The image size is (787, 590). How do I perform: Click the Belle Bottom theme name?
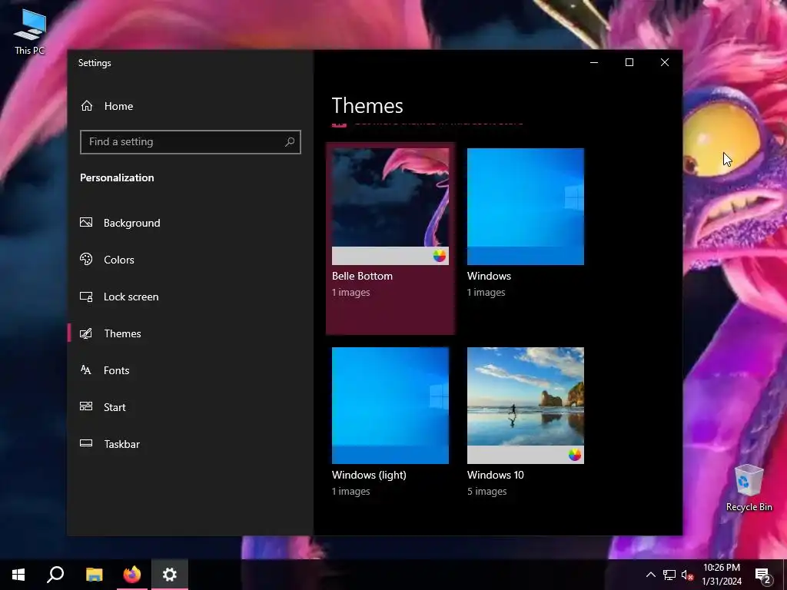[x=363, y=276]
